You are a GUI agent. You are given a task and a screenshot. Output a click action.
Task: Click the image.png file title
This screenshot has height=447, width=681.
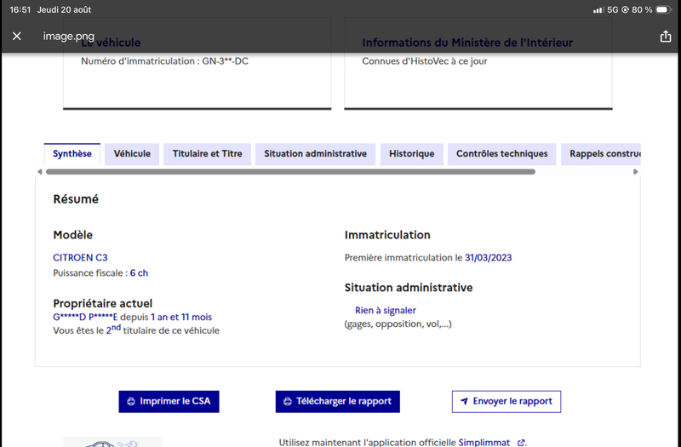click(x=69, y=36)
